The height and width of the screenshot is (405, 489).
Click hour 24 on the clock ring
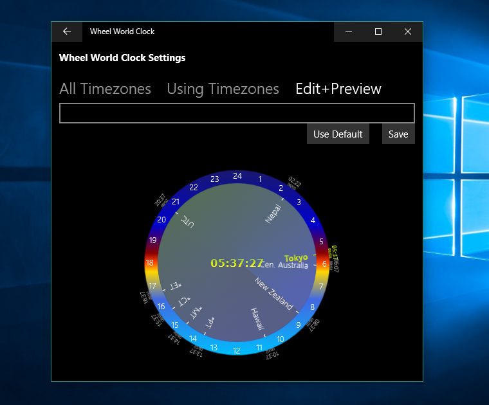click(x=237, y=176)
